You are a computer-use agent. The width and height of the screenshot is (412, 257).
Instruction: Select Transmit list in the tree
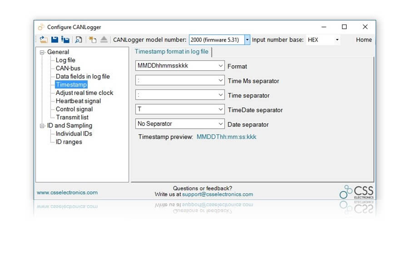point(72,117)
